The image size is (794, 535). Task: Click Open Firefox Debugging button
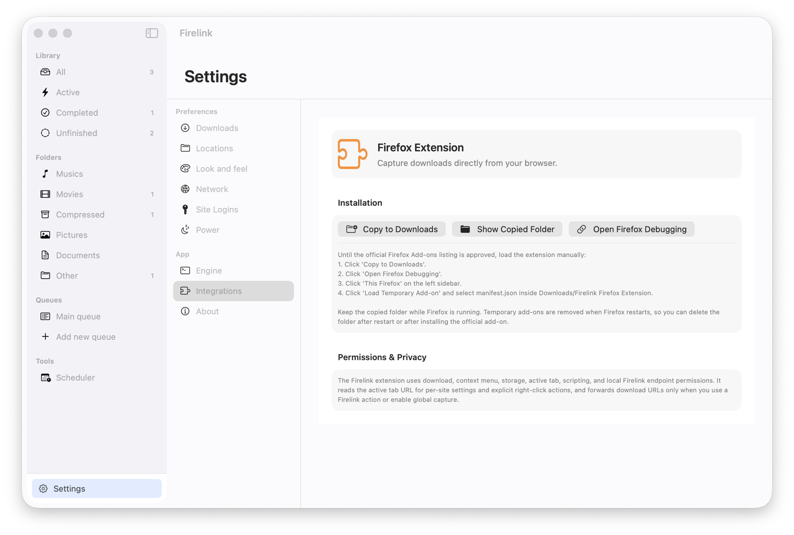click(x=632, y=229)
